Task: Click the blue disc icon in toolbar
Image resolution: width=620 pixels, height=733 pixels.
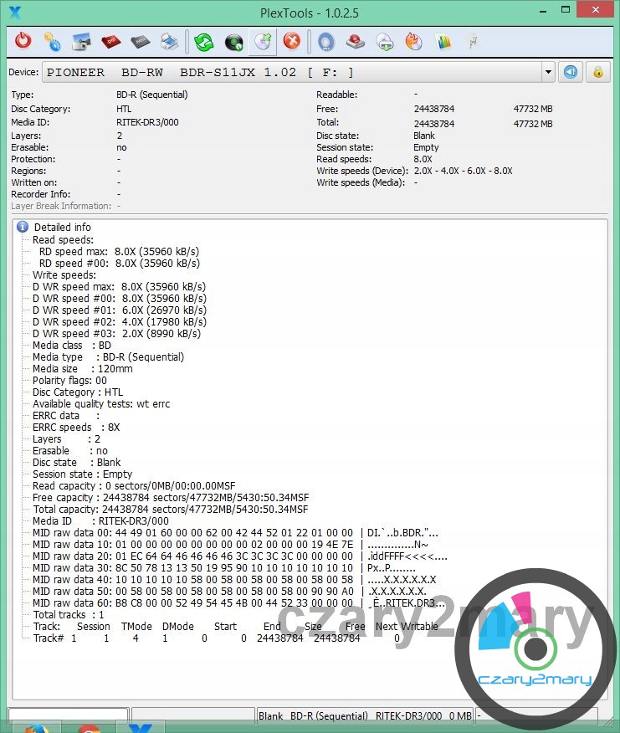Action: coord(326,41)
